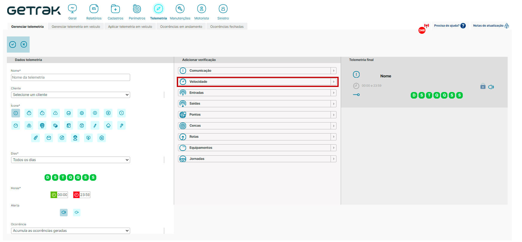Go home via the Getrak logo
The image size is (522, 242).
34,10
